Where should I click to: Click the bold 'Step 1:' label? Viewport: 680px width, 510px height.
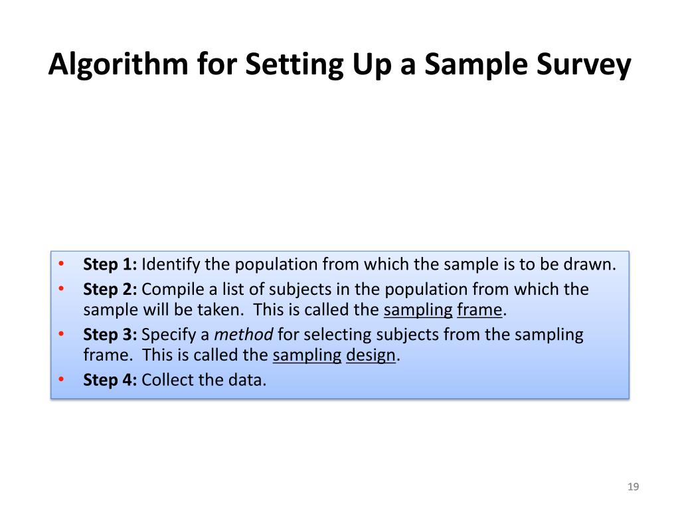point(110,264)
